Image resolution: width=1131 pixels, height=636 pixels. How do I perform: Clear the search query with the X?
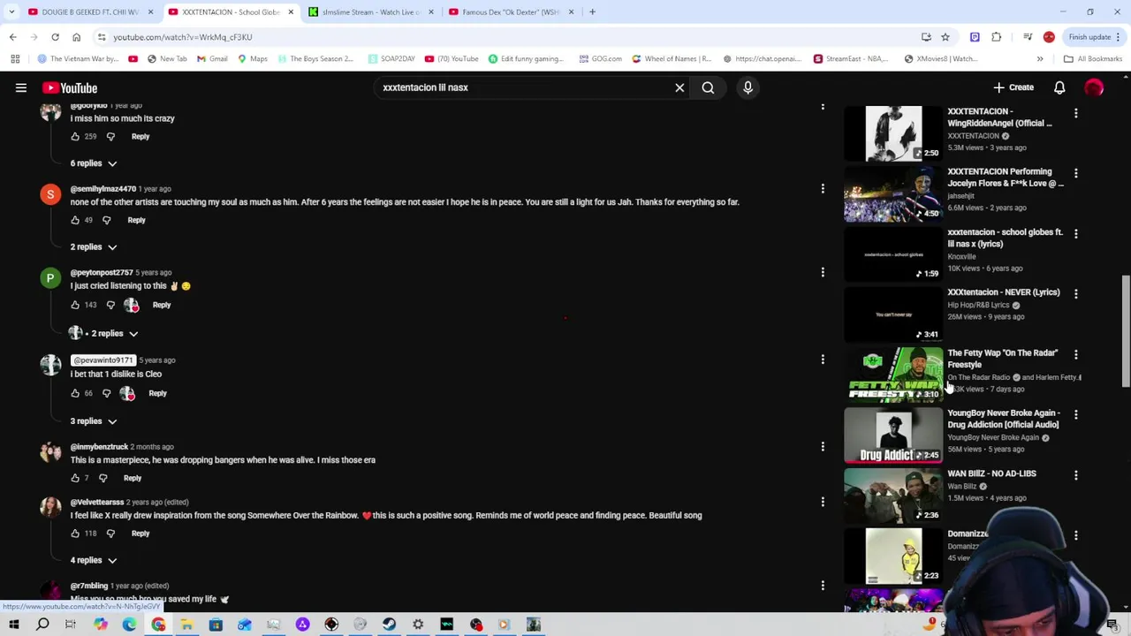coord(679,87)
